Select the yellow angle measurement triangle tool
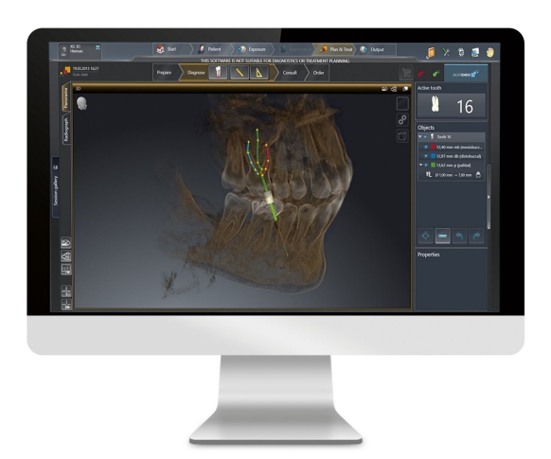The image size is (551, 459). 259,73
